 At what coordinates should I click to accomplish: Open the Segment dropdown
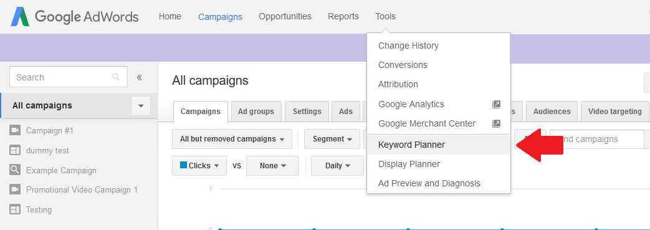tap(332, 139)
